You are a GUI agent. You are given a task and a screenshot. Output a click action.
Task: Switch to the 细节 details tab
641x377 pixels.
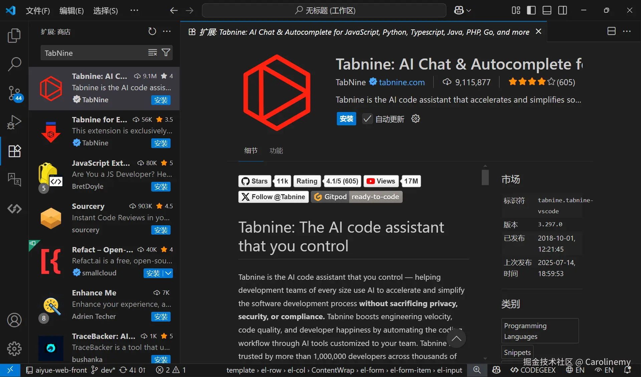click(251, 151)
